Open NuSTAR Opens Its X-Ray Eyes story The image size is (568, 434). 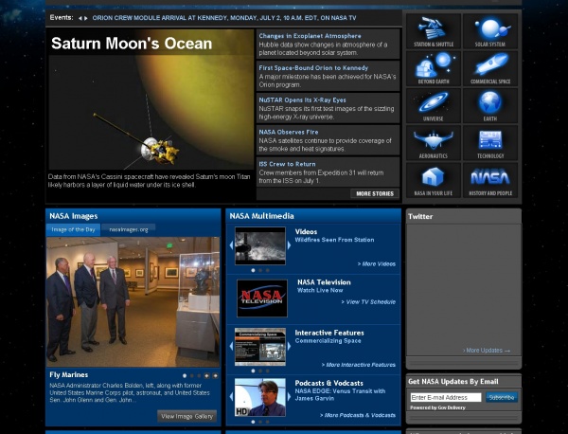302,99
